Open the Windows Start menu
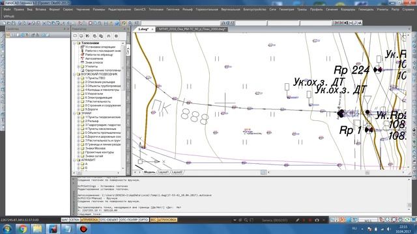 click(7, 229)
